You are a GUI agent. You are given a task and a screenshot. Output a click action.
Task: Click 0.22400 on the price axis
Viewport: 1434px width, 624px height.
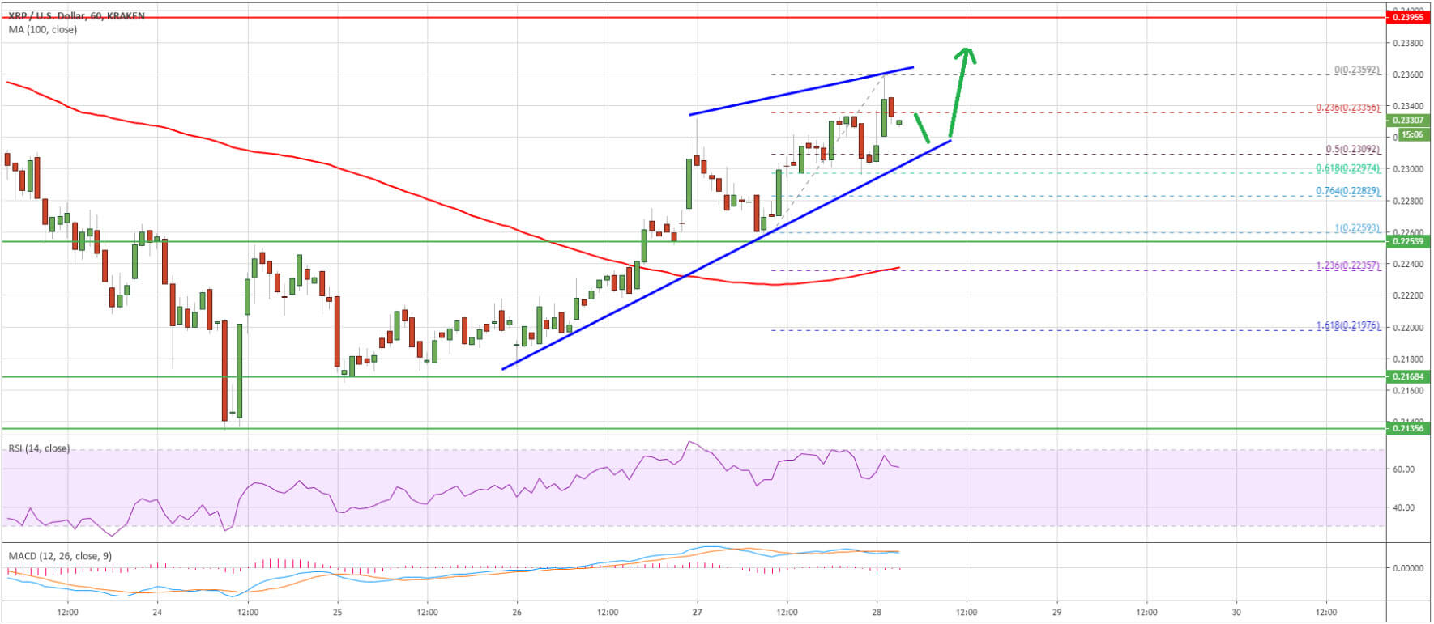(x=1407, y=264)
